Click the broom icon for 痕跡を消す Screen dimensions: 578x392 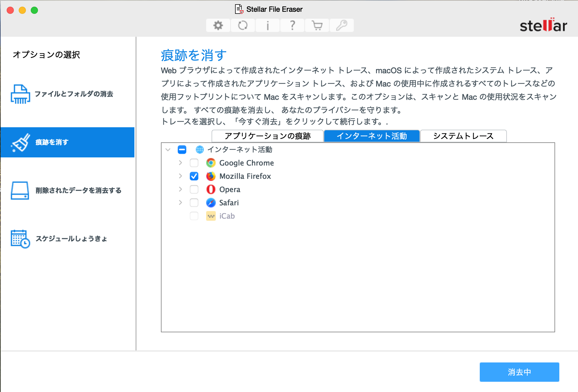click(20, 142)
